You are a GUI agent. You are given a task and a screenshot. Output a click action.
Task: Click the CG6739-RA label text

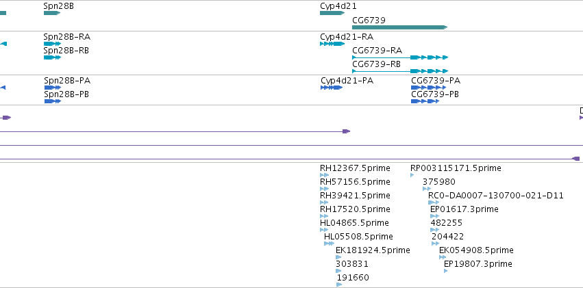pos(377,51)
